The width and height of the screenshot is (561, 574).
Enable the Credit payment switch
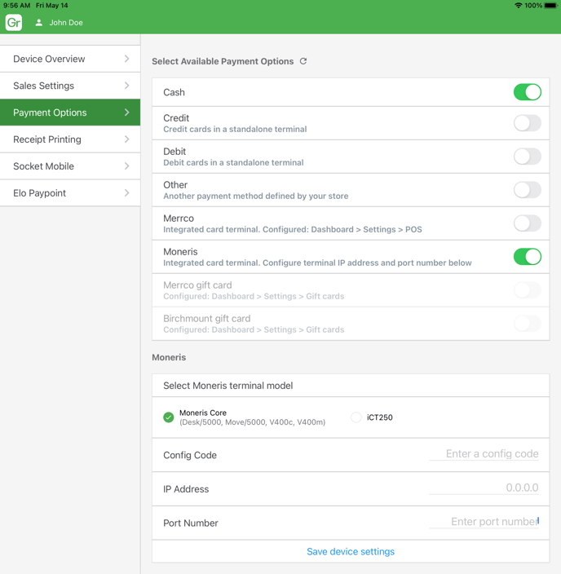pos(528,123)
